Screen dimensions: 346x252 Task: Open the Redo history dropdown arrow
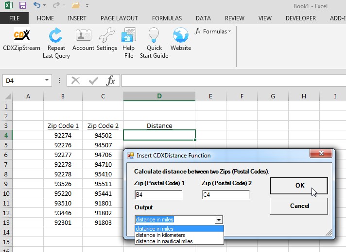(64, 5)
